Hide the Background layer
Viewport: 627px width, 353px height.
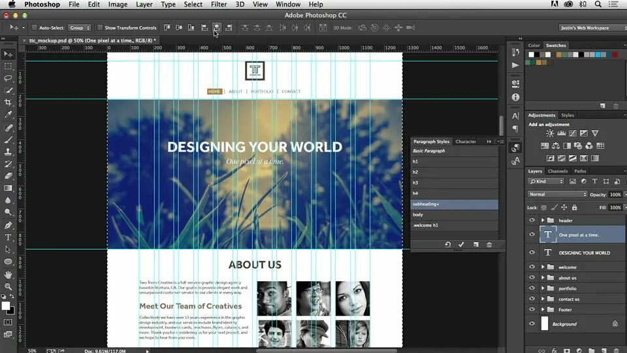532,324
